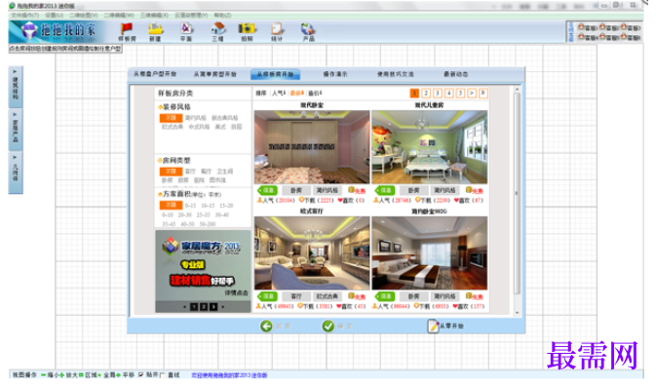The image size is (656, 386).
Task: Enable the 直线 checkbox in status bar
Action: (x=162, y=374)
